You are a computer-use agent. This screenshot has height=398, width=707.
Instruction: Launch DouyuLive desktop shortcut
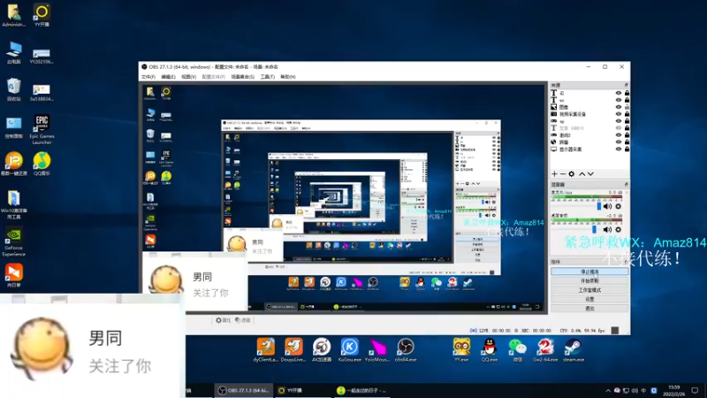293,350
